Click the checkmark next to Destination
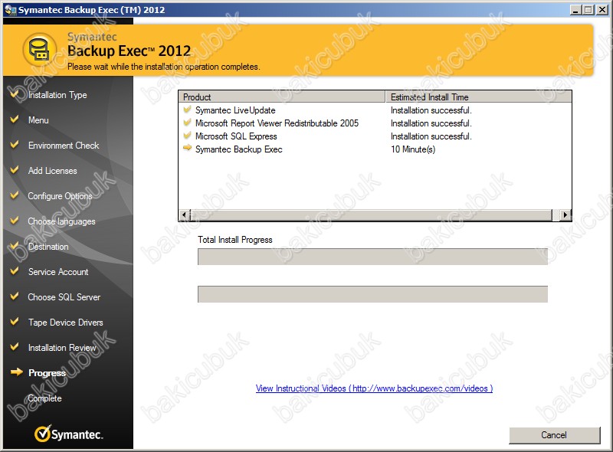Viewport: 613px width, 452px height. pos(15,246)
